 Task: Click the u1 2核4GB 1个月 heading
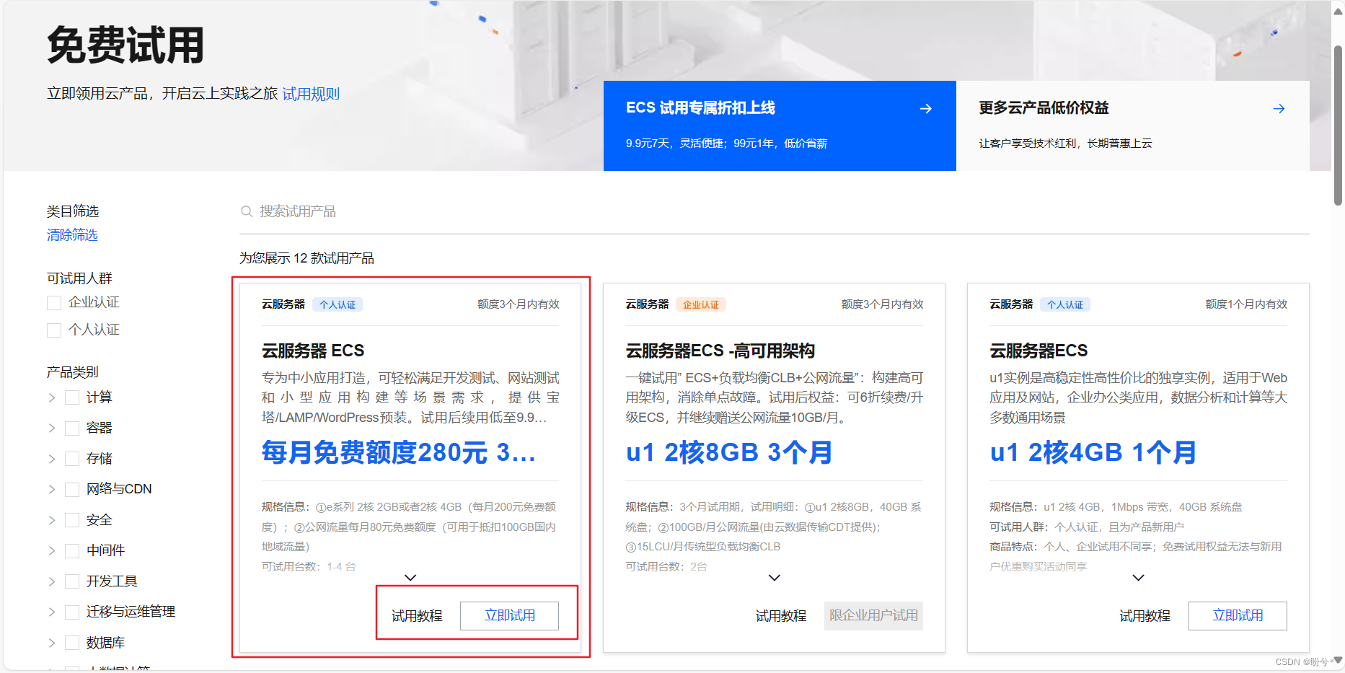(x=1093, y=452)
